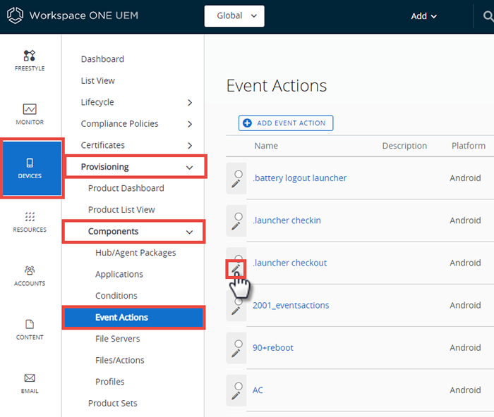The image size is (494, 417).
Task: Select radio button for AC row
Action: point(239,387)
